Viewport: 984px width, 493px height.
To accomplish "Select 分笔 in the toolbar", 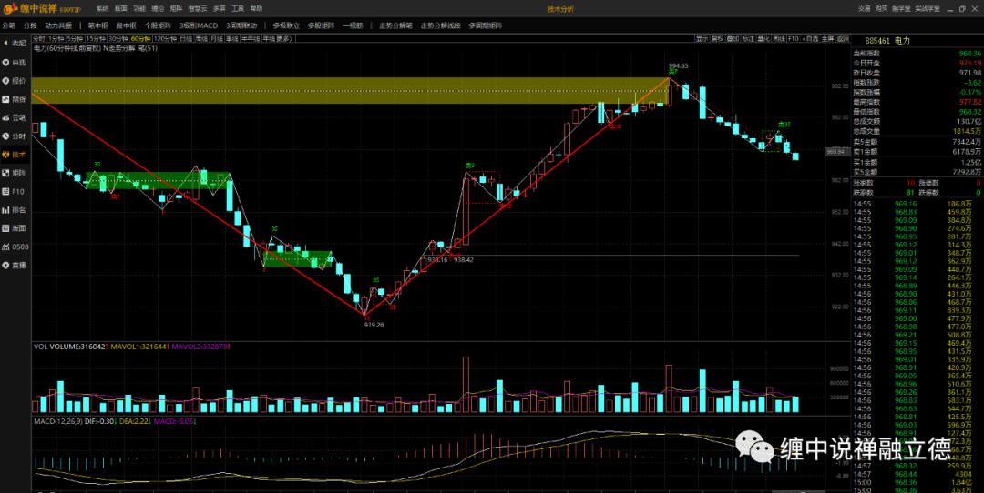I will [x=9, y=25].
